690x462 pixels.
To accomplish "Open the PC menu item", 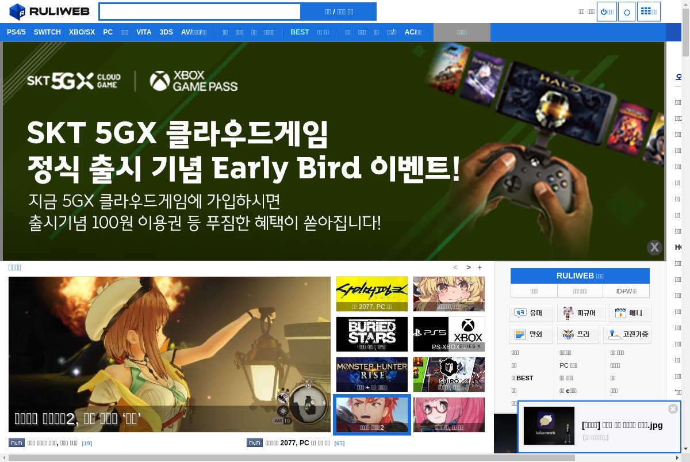I will (108, 32).
